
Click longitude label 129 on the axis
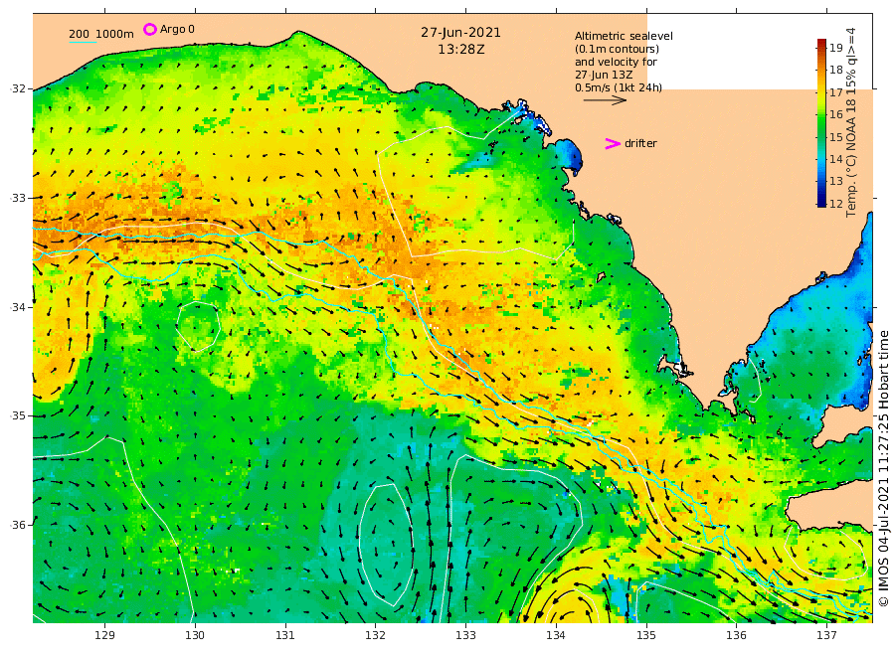(105, 635)
